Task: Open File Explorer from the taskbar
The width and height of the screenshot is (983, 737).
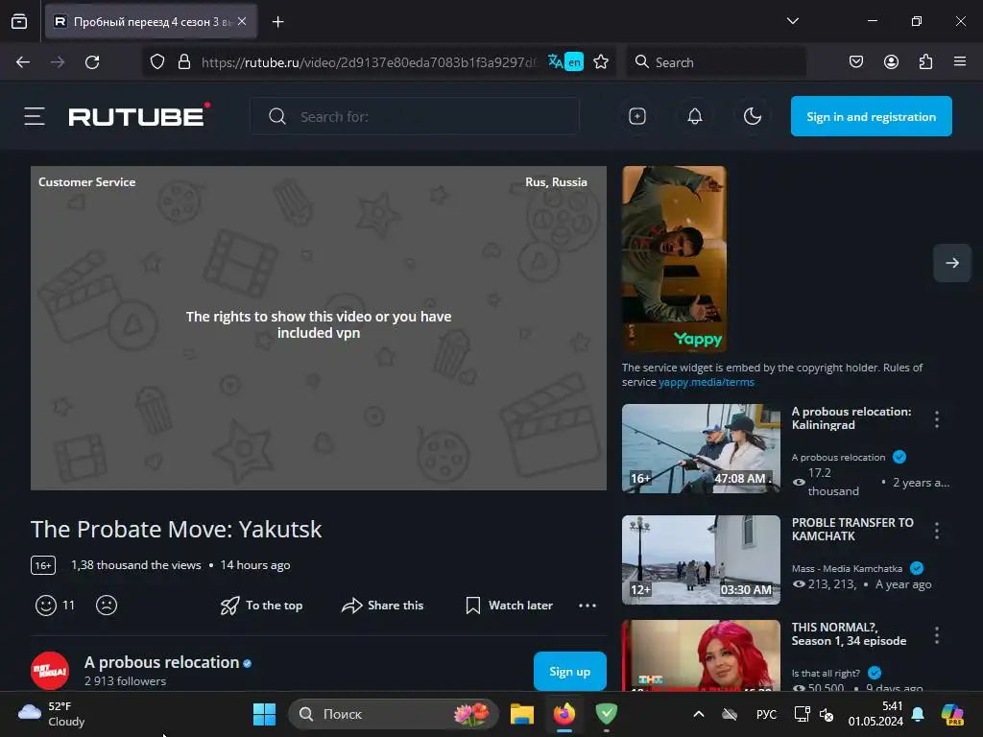Action: pos(522,714)
